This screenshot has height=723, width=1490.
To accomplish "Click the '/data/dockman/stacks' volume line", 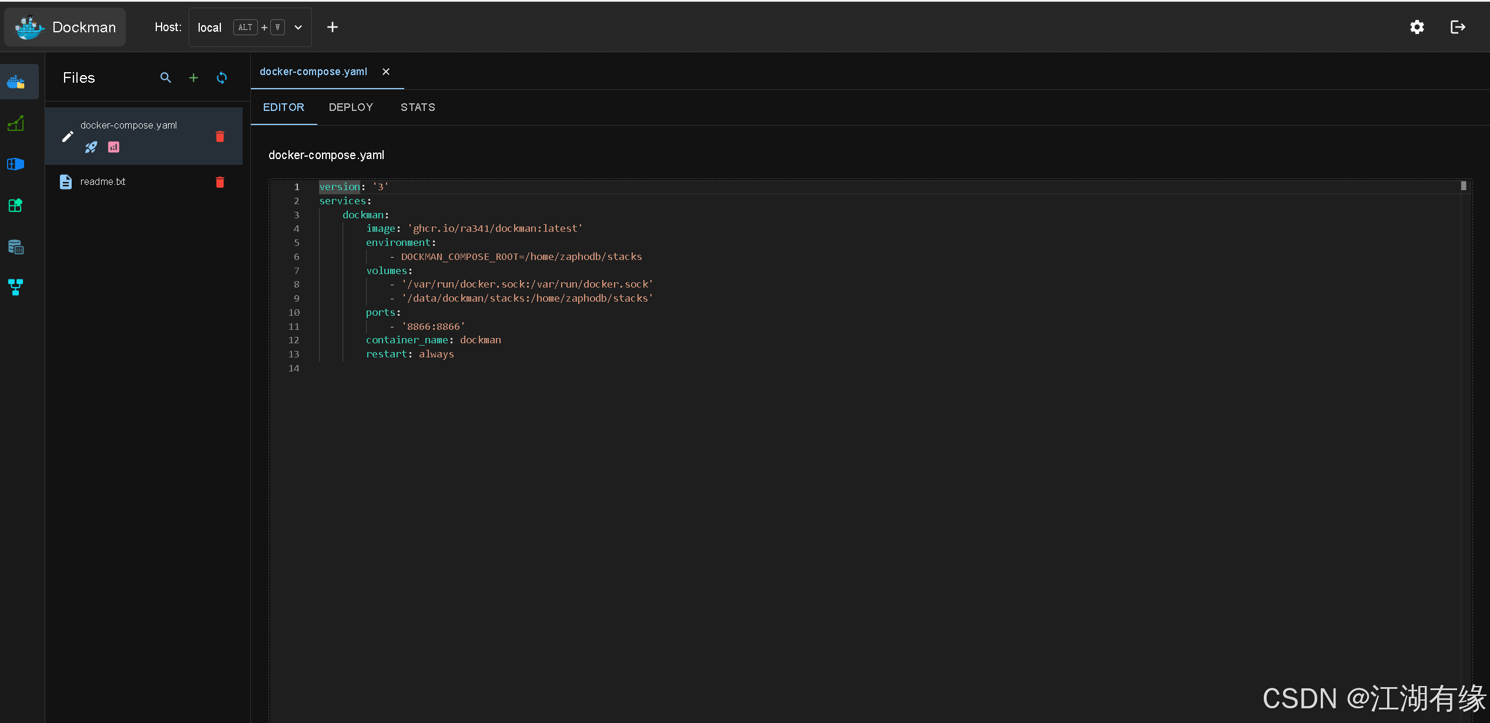I will coord(522,298).
